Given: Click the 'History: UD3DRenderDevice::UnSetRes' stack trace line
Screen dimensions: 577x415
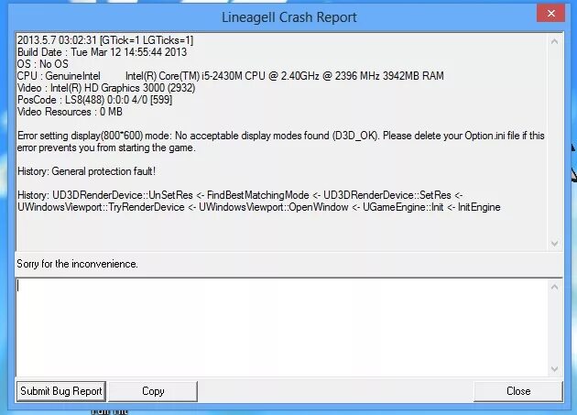Looking at the screenshot, I should coord(240,195).
